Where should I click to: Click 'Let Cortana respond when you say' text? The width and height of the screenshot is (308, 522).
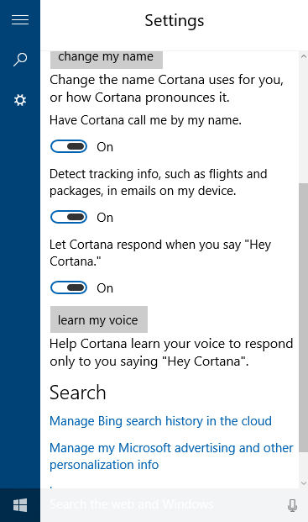click(160, 253)
